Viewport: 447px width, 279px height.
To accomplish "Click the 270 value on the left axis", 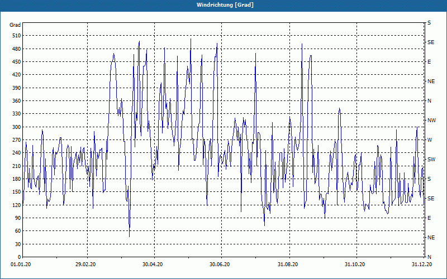I will tap(17, 140).
